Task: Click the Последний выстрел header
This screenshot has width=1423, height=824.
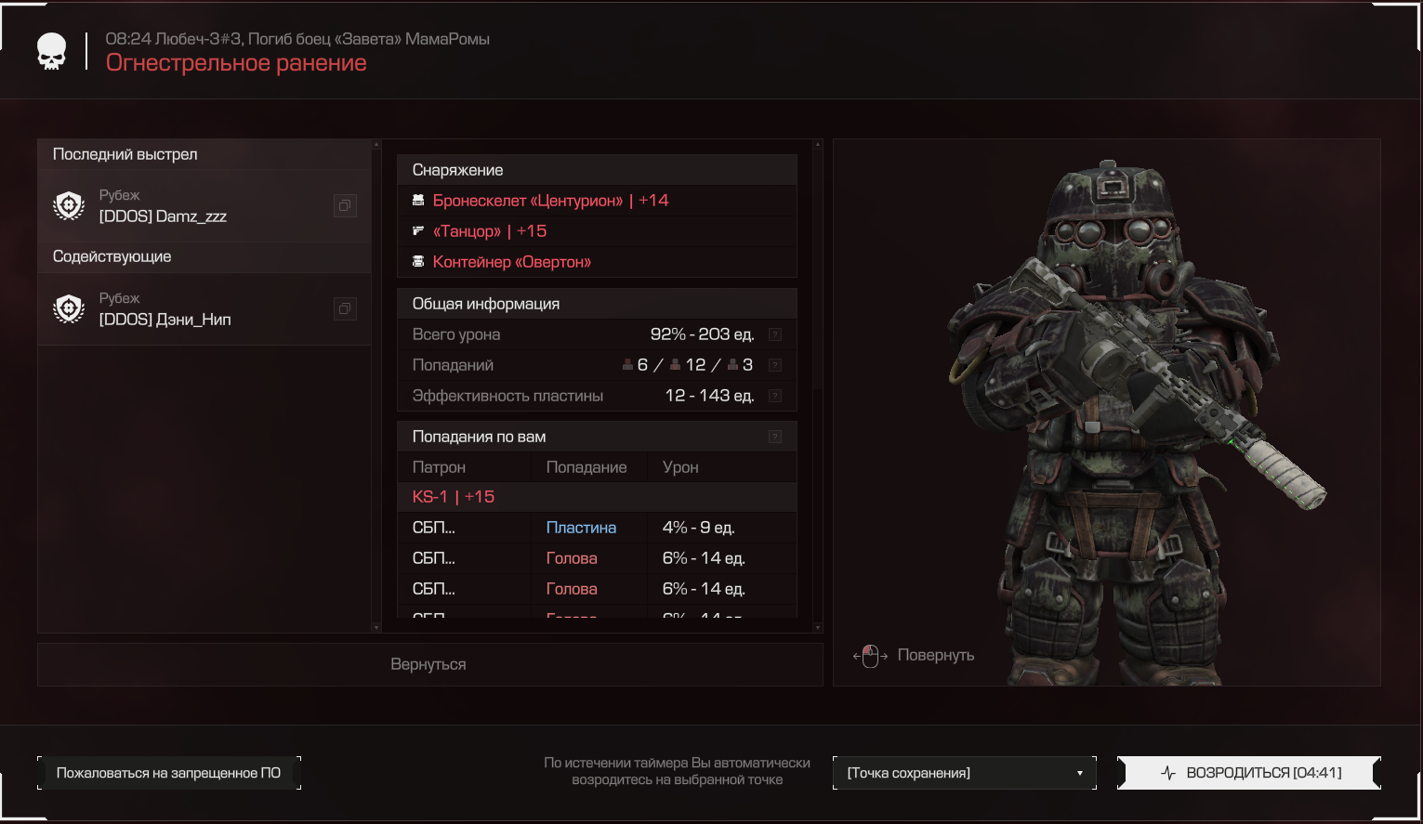Action: [x=204, y=154]
